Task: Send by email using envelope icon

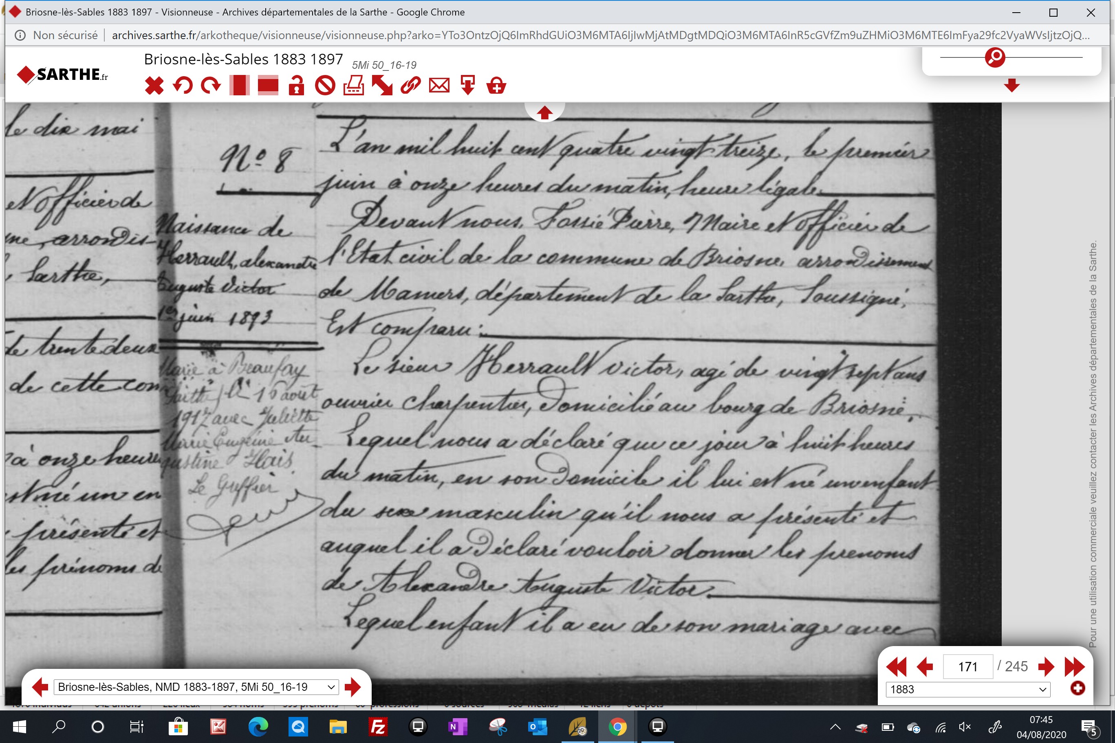Action: [439, 86]
